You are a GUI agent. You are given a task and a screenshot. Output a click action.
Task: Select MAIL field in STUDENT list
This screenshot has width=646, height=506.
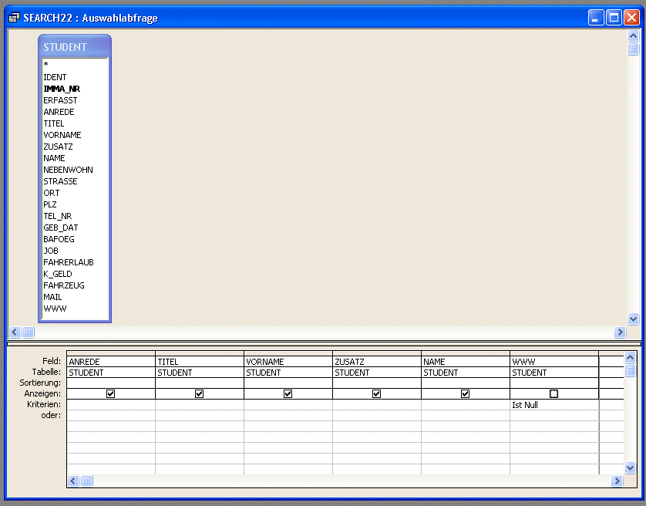[x=75, y=296]
